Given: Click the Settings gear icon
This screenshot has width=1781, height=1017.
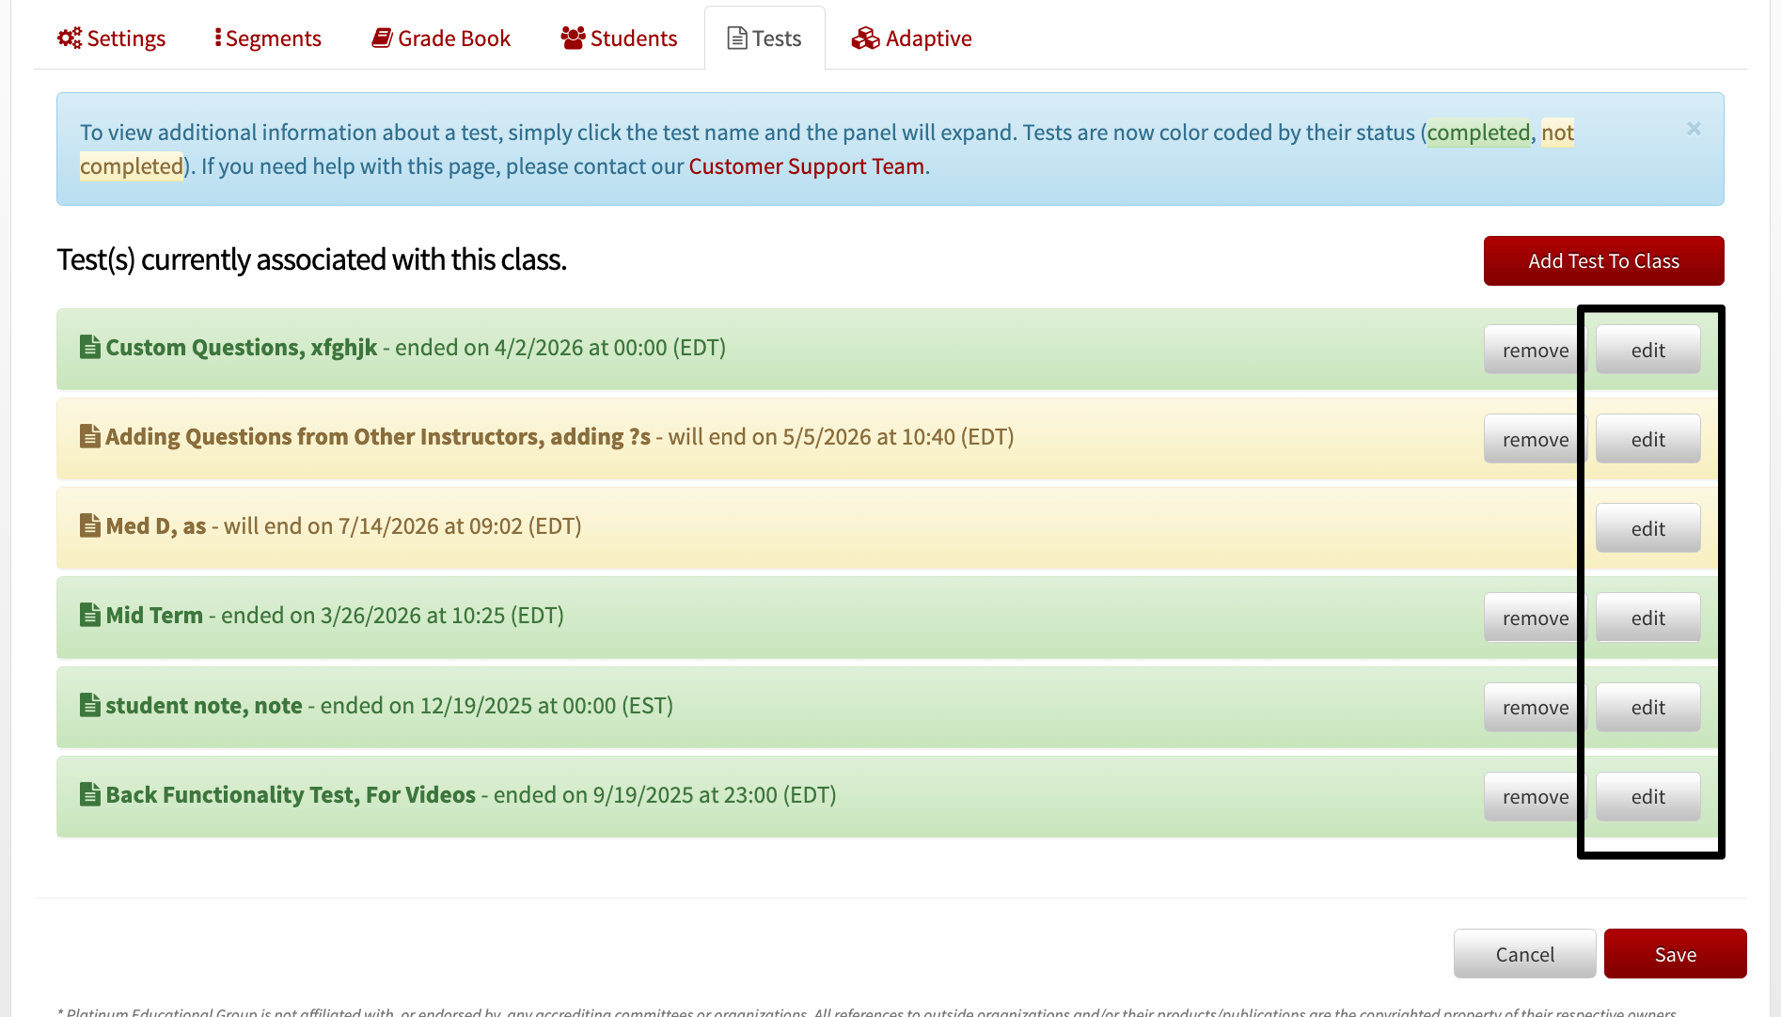Looking at the screenshot, I should click(70, 38).
